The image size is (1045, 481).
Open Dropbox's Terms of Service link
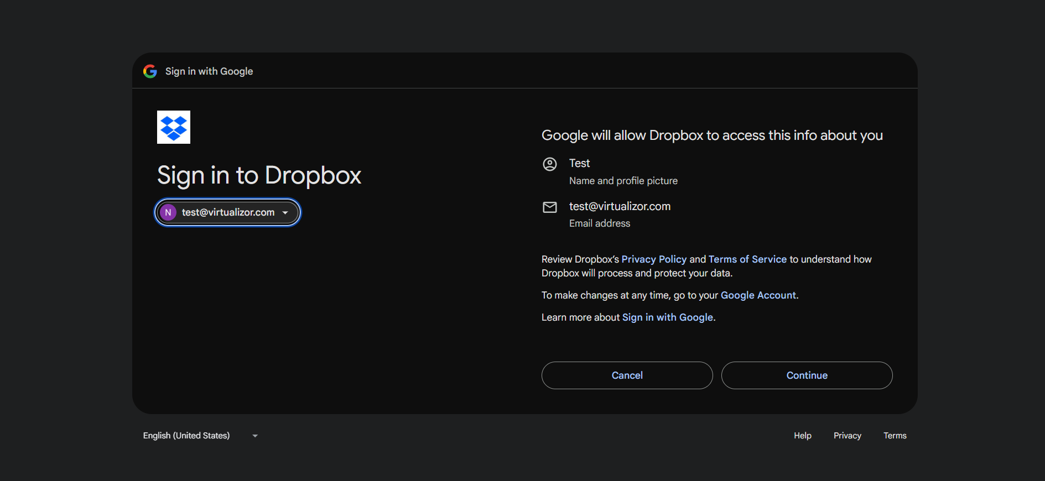(x=747, y=259)
